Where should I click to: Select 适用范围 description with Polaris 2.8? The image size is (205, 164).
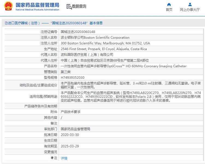[x=131, y=96]
